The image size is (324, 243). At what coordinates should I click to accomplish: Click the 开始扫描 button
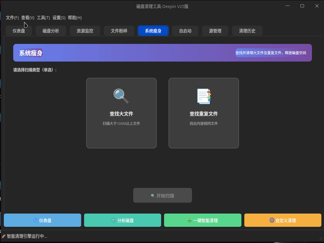pos(163,195)
